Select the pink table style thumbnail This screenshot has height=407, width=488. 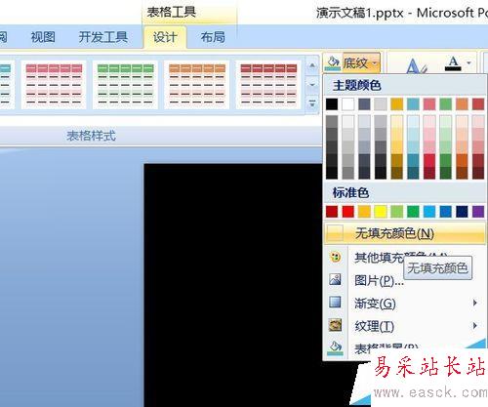click(54, 85)
